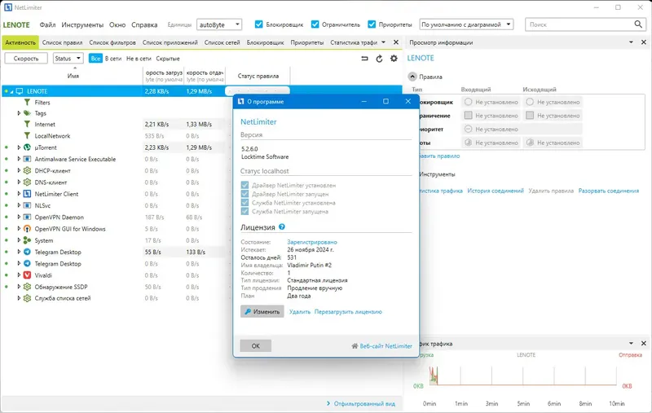Click the Имя column header
The width and height of the screenshot is (652, 413).
(x=73, y=76)
